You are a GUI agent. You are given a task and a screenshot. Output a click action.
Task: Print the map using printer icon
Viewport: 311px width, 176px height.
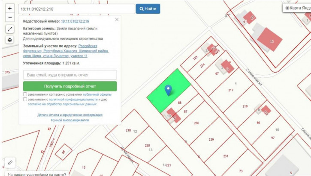click(x=10, y=40)
